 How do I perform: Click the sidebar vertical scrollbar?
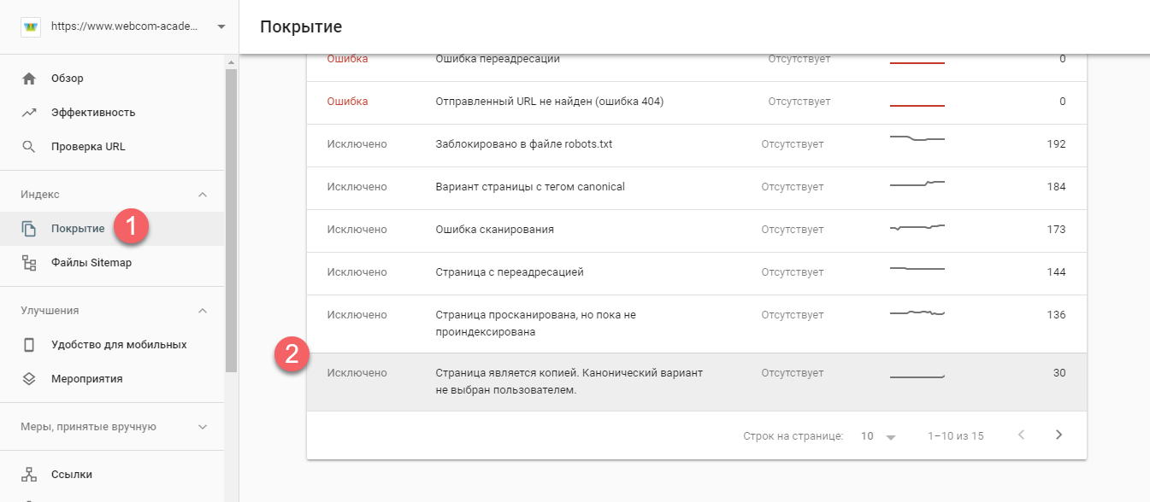tap(231, 222)
